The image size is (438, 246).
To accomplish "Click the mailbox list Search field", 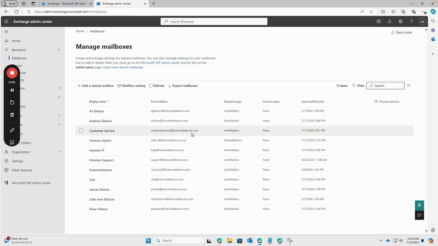I will click(x=385, y=86).
